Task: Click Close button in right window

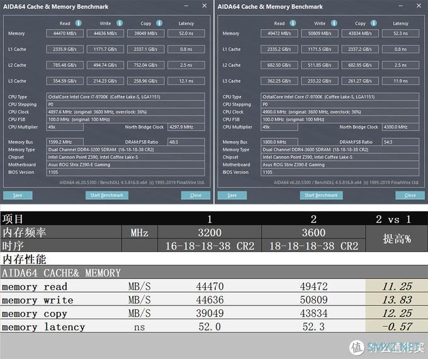Action: click(410, 195)
